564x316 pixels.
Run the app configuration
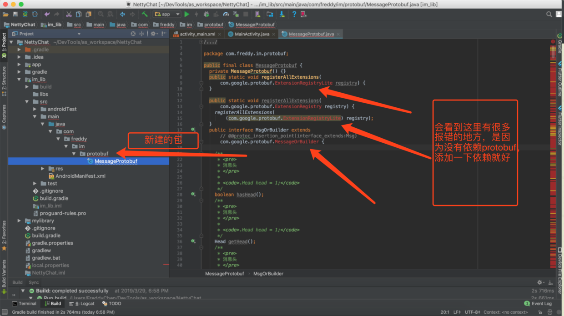coord(187,14)
